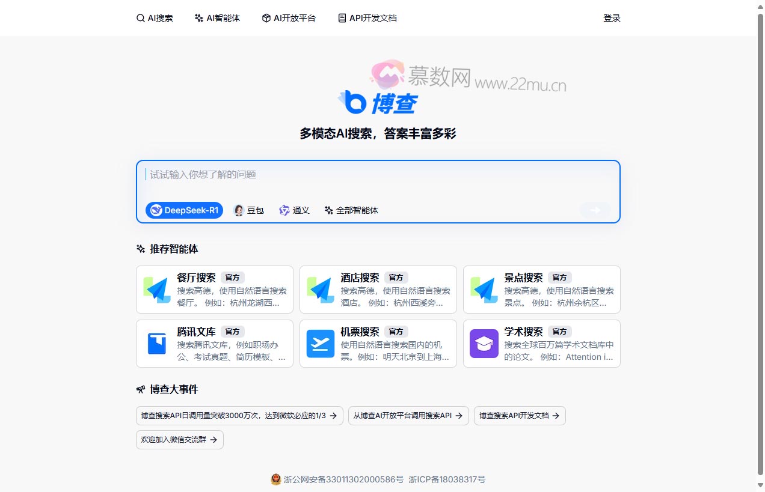
Task: Expand the 博查搜索API日调用量 news item
Action: tap(239, 415)
